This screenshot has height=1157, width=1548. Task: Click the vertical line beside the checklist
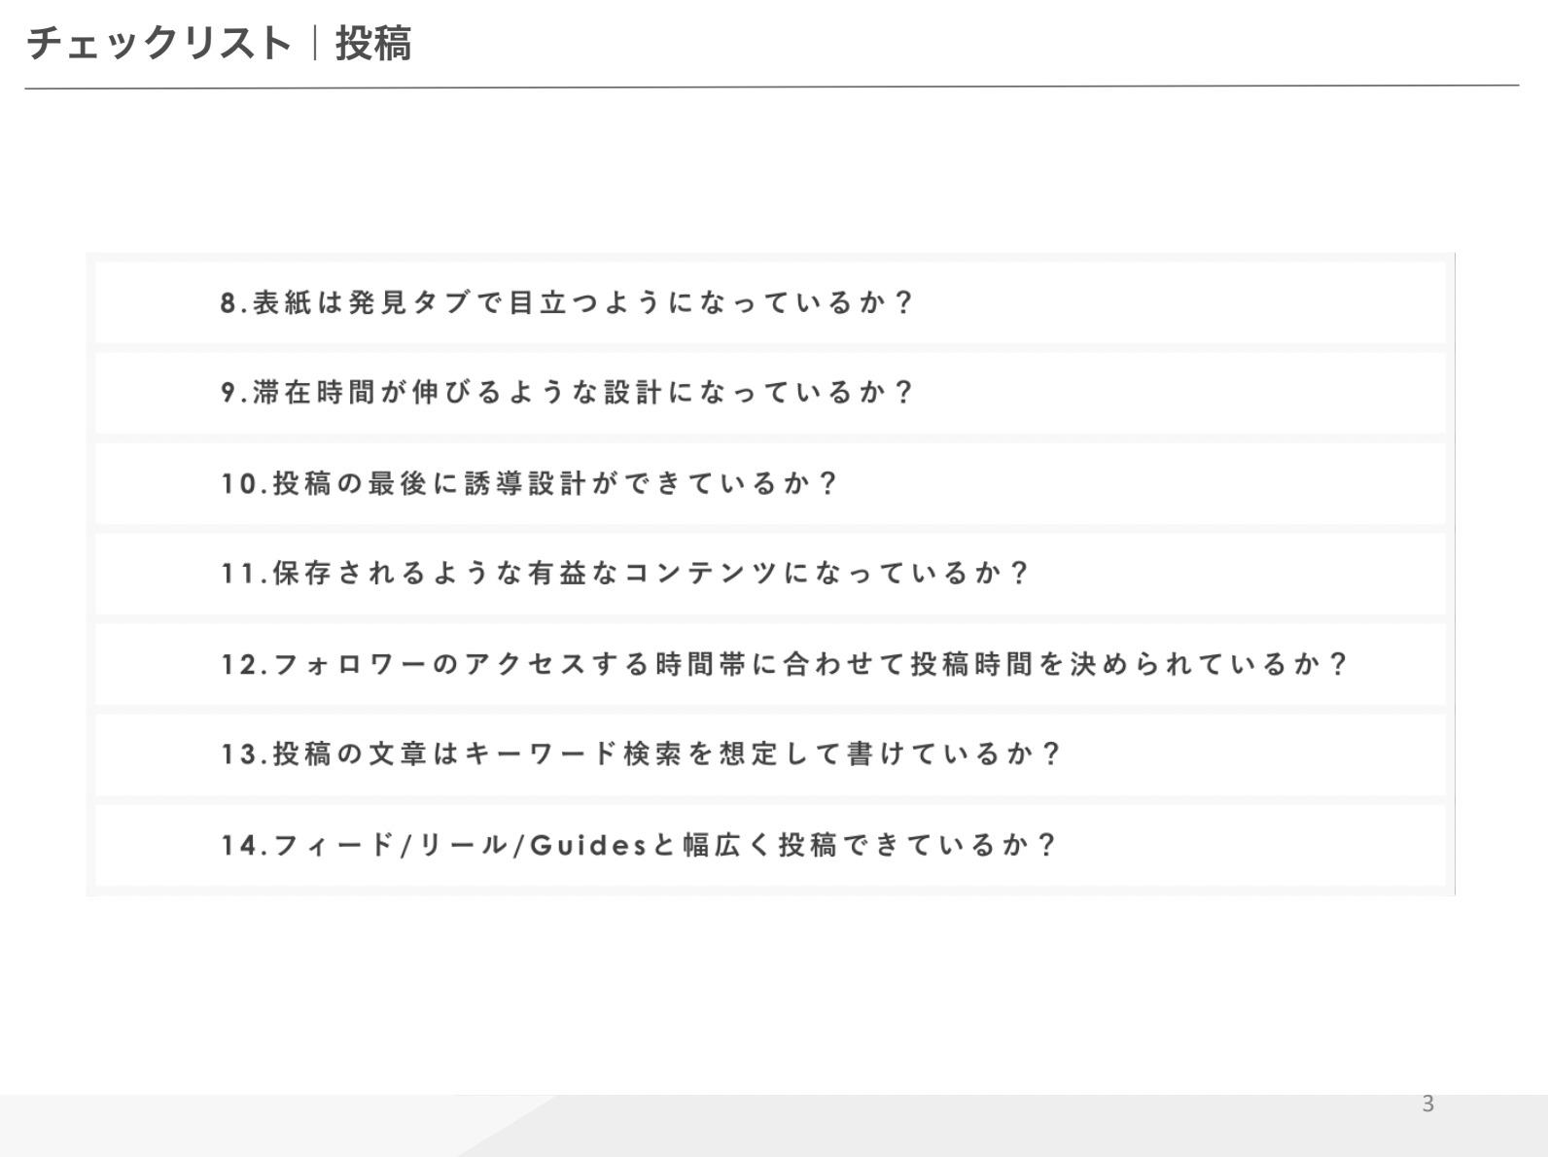[1454, 574]
